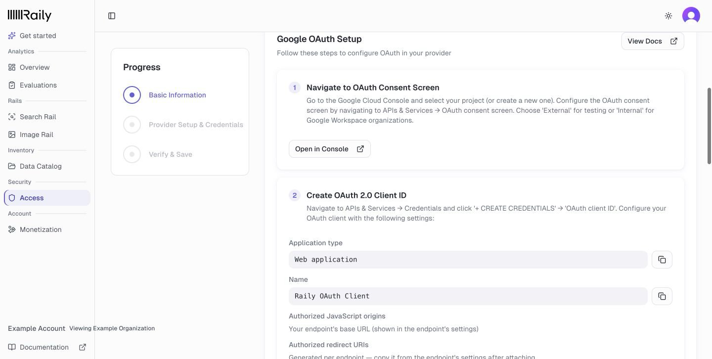Screen dimensions: 712x359
Task: Click the Search Rail scan icon
Action: click(x=12, y=117)
